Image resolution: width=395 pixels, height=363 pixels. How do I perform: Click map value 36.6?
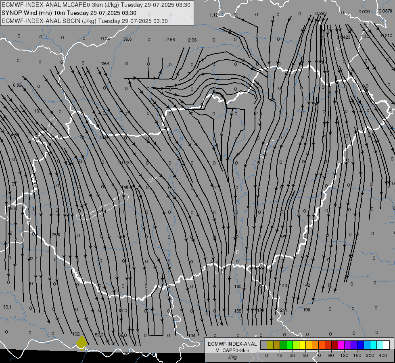pyautogui.click(x=127, y=39)
